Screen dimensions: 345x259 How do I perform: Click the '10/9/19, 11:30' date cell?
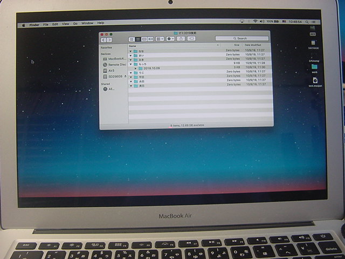pyautogui.click(x=256, y=67)
